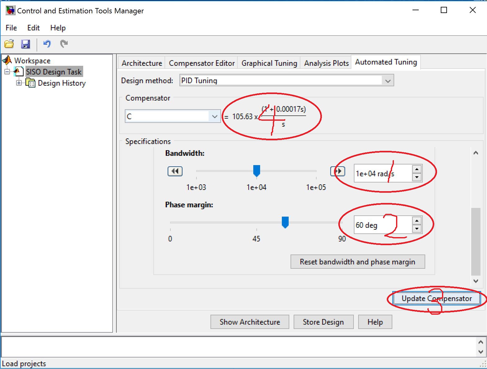This screenshot has height=369, width=487.
Task: Open the File menu
Action: tap(11, 28)
